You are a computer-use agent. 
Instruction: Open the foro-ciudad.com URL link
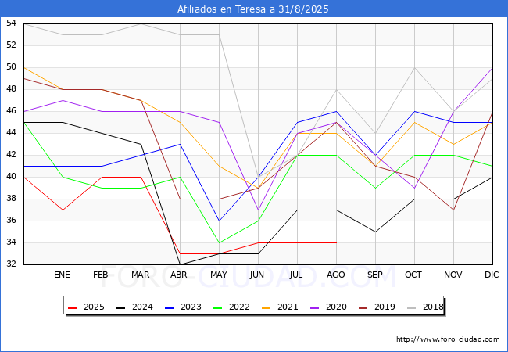pyautogui.click(x=448, y=339)
